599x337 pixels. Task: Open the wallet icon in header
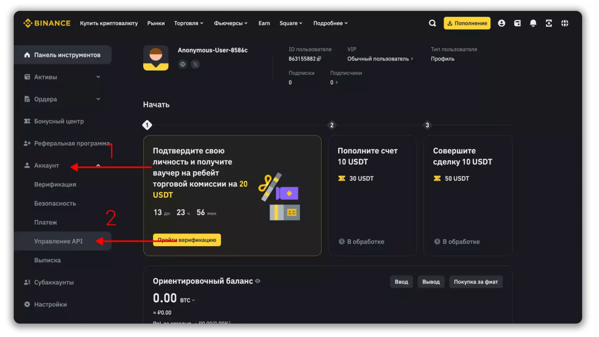517,23
